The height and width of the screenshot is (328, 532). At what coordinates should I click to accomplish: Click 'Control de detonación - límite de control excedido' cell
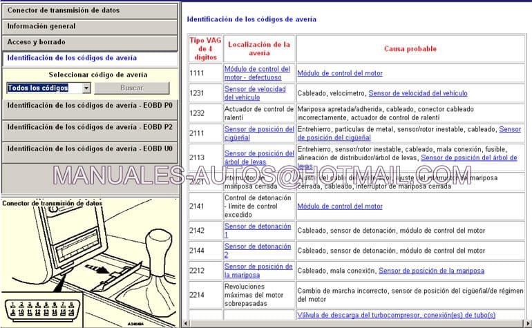click(x=258, y=206)
